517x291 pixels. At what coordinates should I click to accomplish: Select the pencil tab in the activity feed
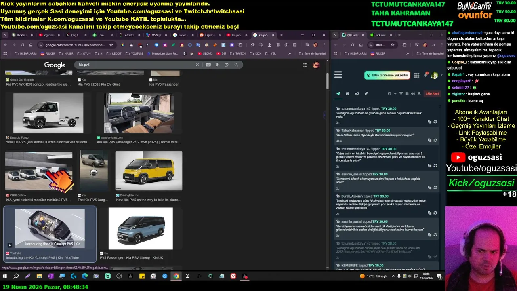pyautogui.click(x=366, y=94)
